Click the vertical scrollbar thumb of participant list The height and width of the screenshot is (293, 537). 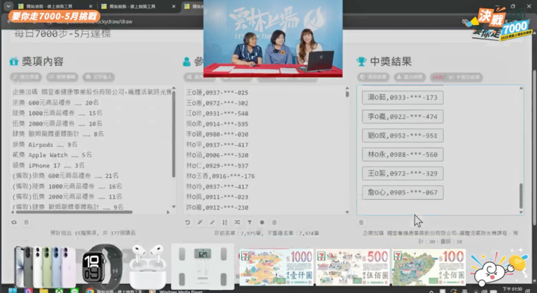pos(347,94)
